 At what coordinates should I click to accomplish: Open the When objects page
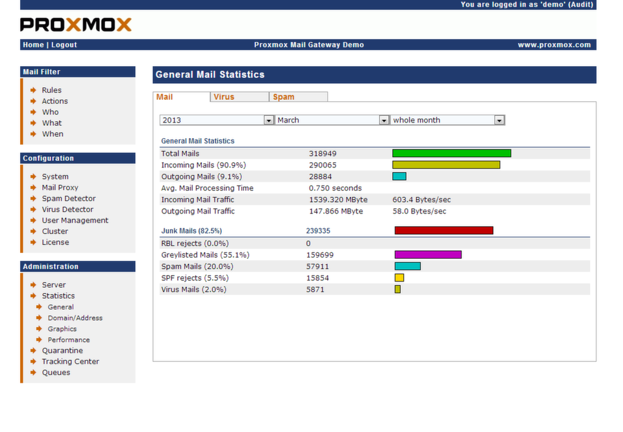(53, 134)
